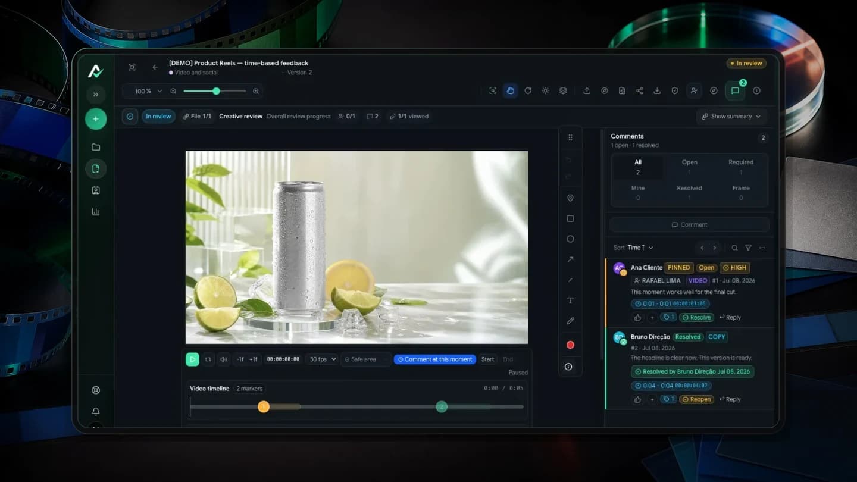Click the File 1/1 chip
This screenshot has height=482, width=857.
[197, 117]
